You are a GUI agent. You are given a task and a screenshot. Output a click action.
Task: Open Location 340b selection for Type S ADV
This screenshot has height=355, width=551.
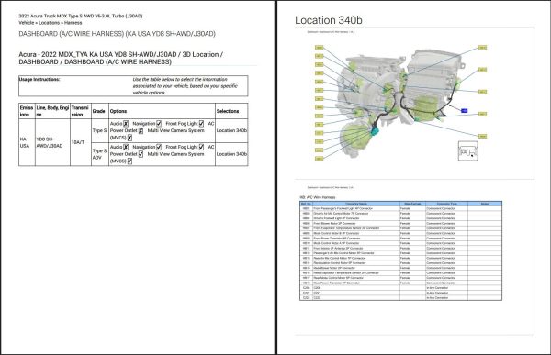[x=231, y=154]
